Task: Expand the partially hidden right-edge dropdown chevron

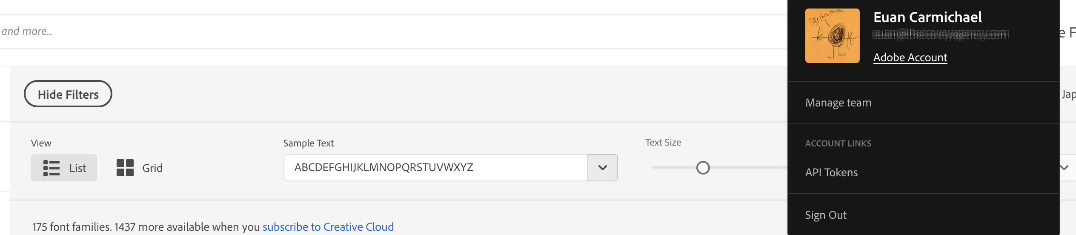Action: [1065, 168]
